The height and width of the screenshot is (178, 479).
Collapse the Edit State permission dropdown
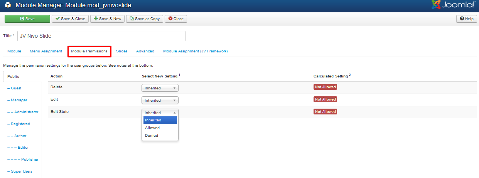(x=160, y=113)
